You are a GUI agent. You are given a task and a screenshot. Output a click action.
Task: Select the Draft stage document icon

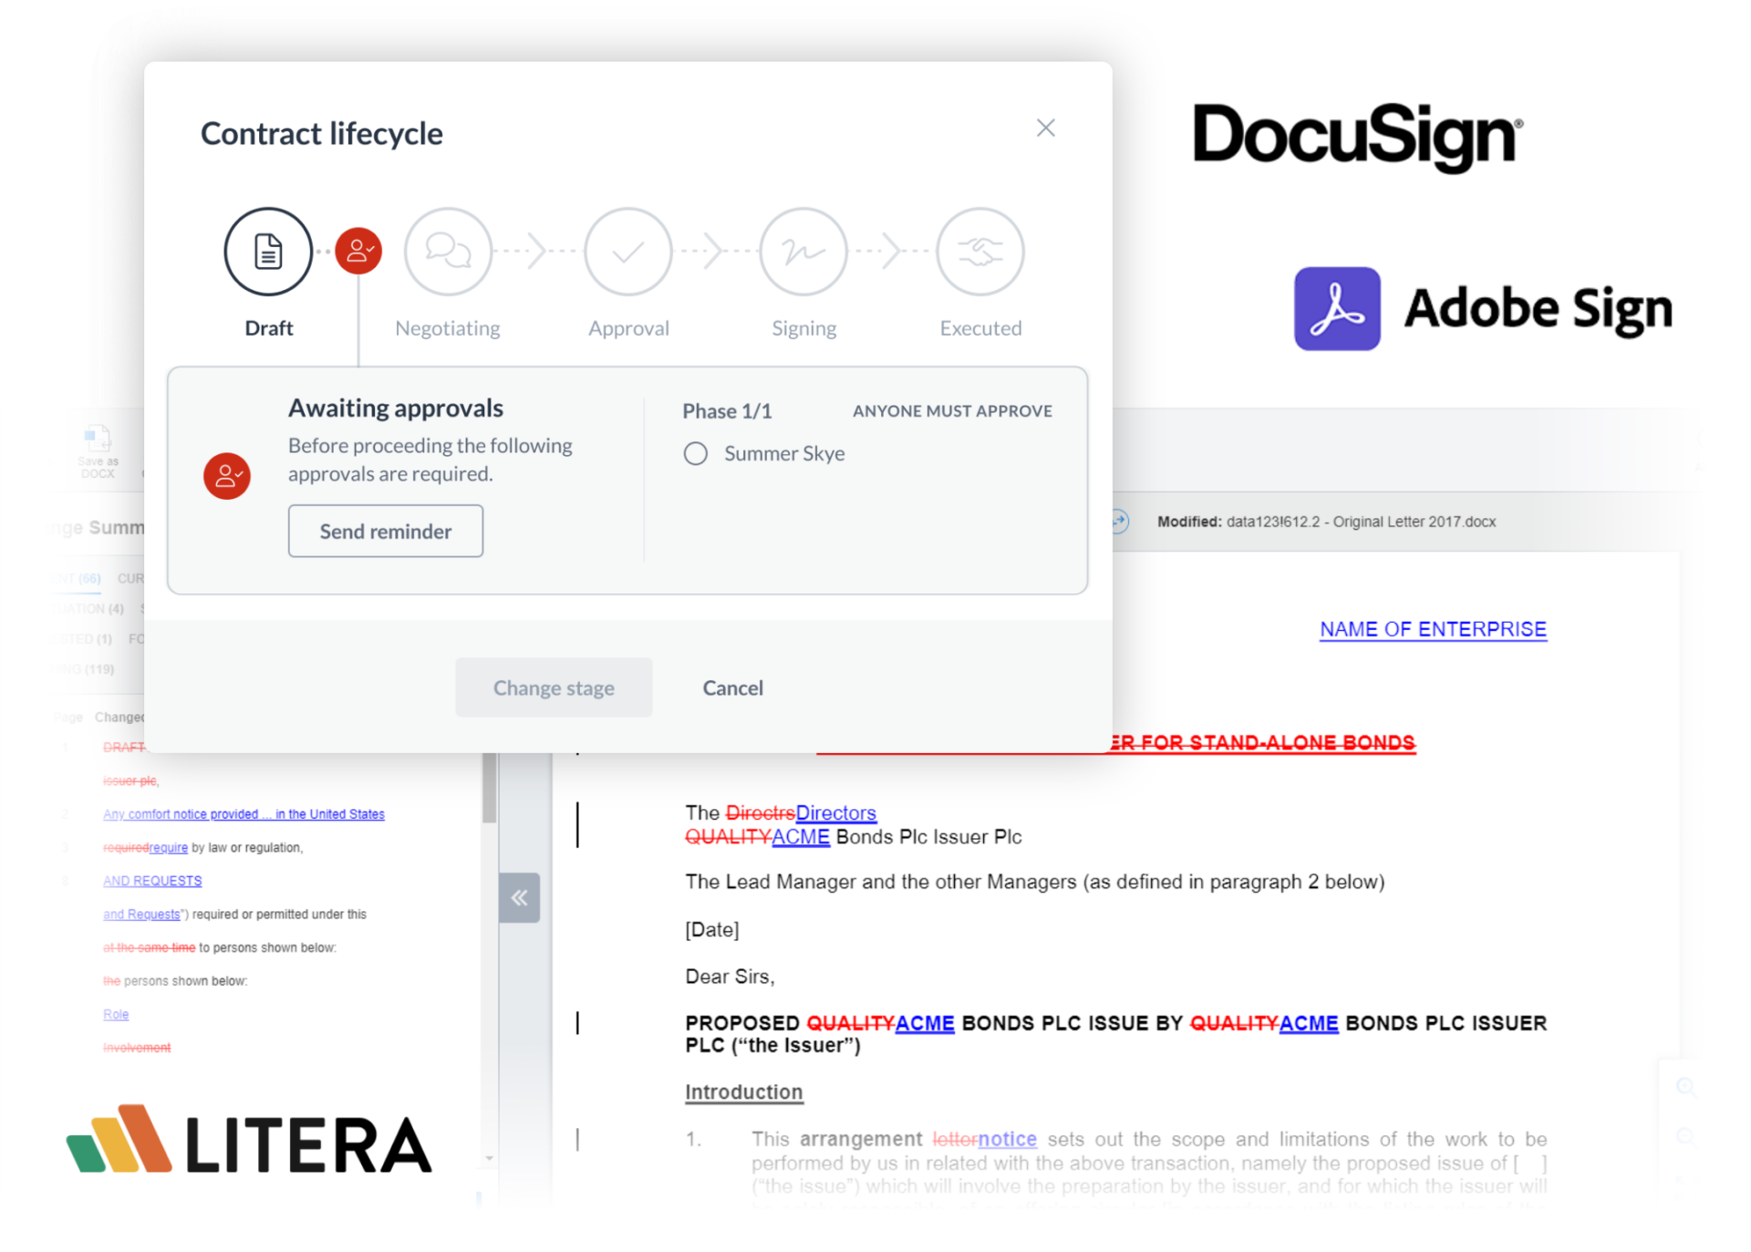click(x=268, y=252)
